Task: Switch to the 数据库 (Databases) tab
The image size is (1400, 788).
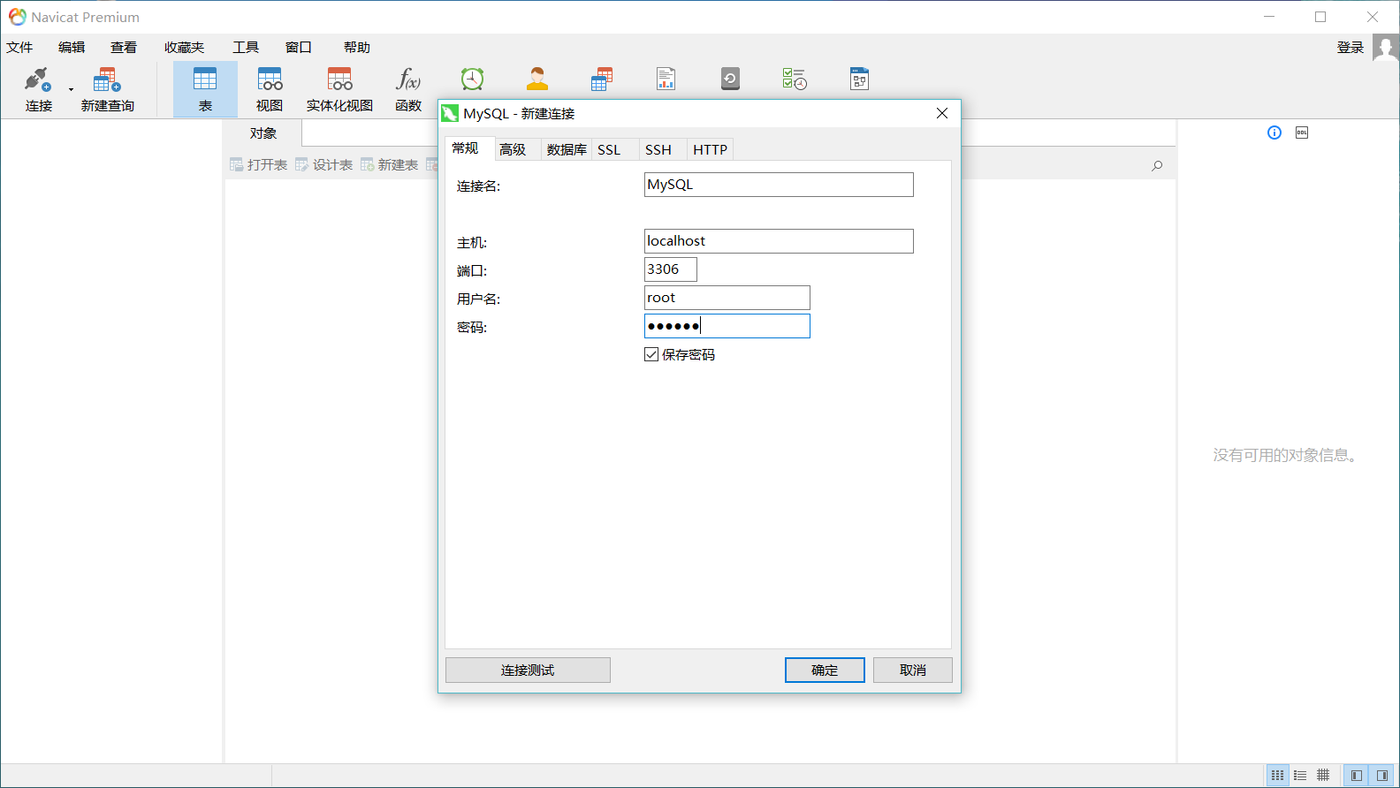Action: [567, 149]
